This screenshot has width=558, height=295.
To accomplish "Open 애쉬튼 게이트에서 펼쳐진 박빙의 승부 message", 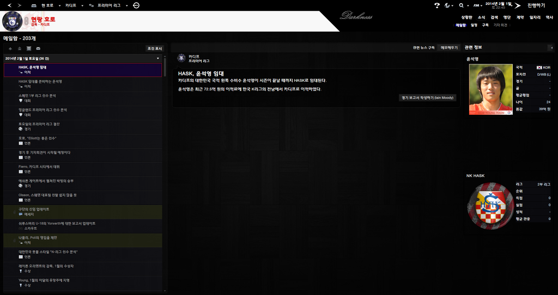I will pyautogui.click(x=83, y=184).
